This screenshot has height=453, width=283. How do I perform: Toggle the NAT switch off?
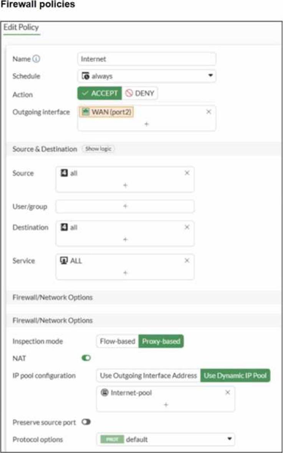[86, 358]
